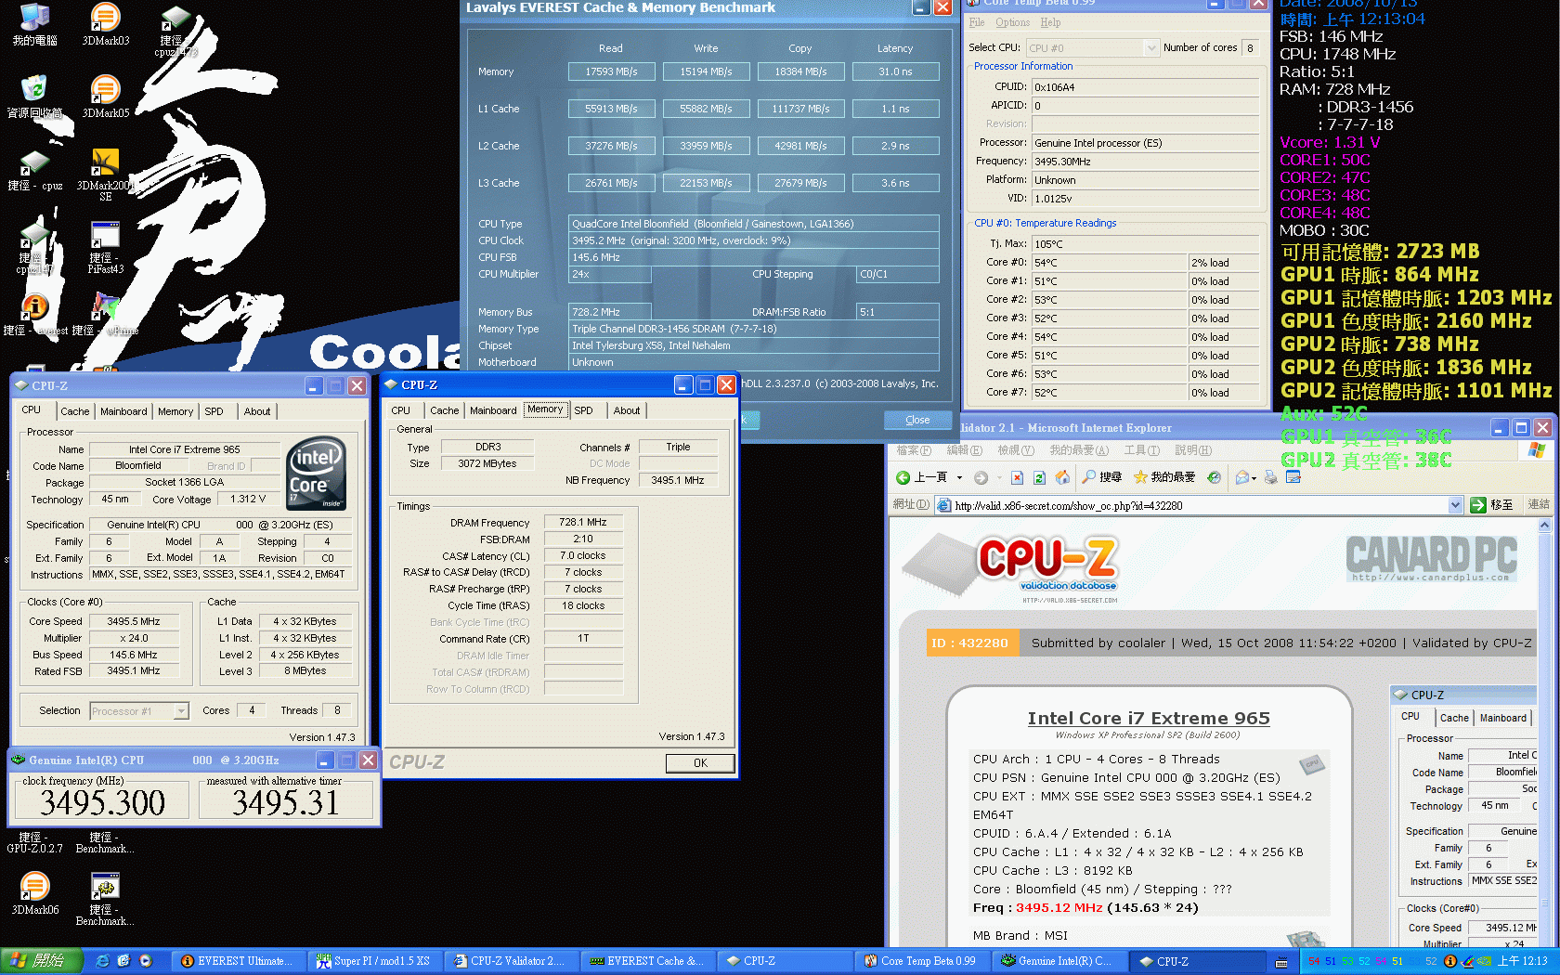Open Select CPU dropdown in Core Temp

coord(1152,48)
